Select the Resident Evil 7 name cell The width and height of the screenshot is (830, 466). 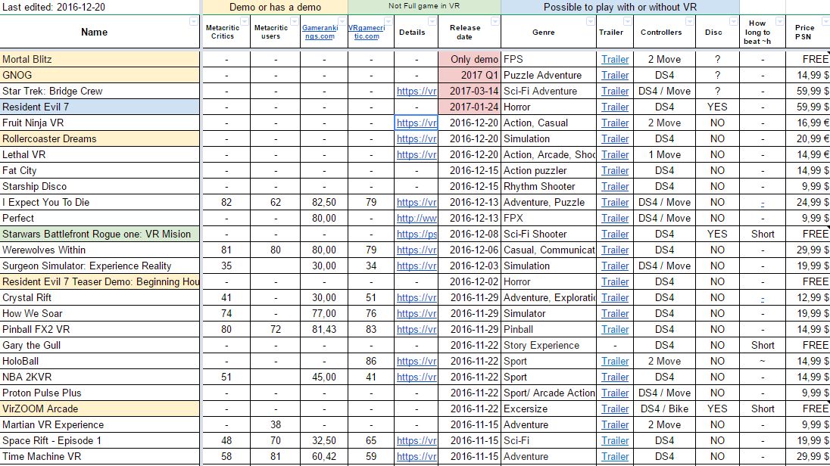coord(100,107)
